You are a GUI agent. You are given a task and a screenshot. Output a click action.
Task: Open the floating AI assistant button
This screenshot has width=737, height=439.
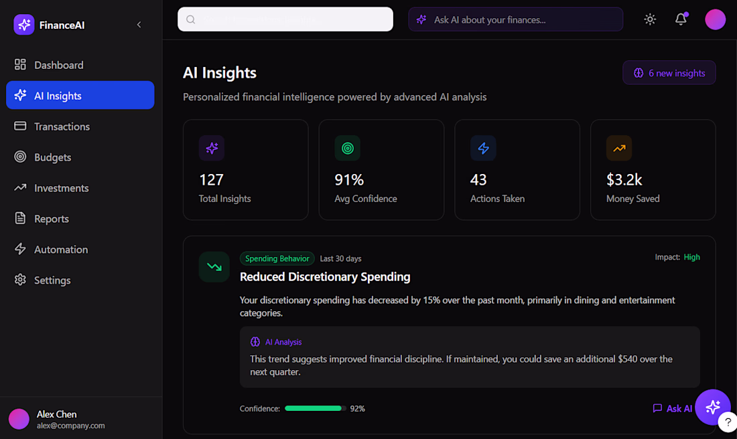[x=713, y=407]
